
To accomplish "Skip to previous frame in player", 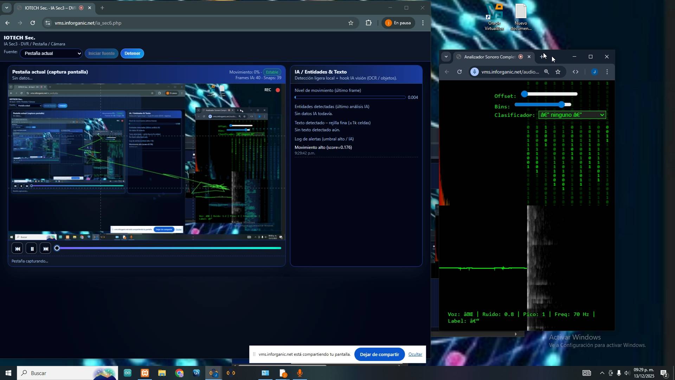I will [17, 249].
